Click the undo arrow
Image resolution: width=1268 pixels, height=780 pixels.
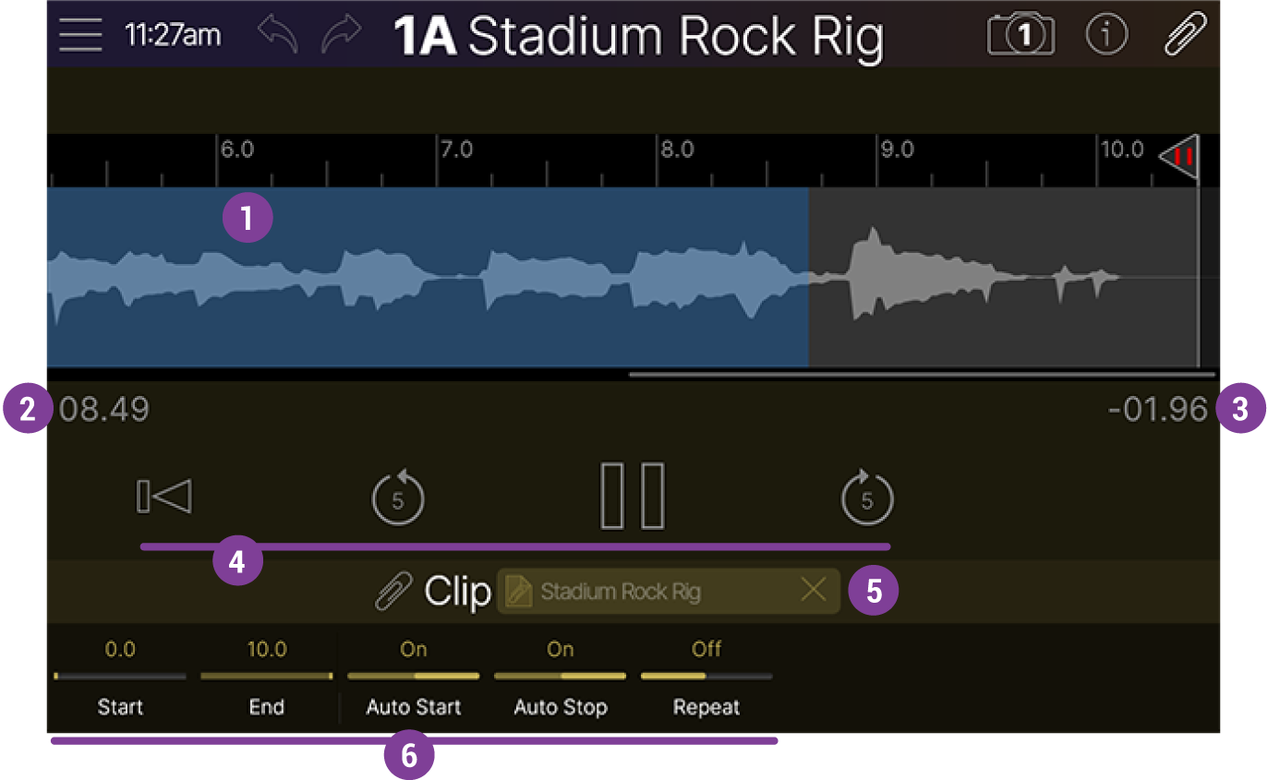click(x=278, y=35)
